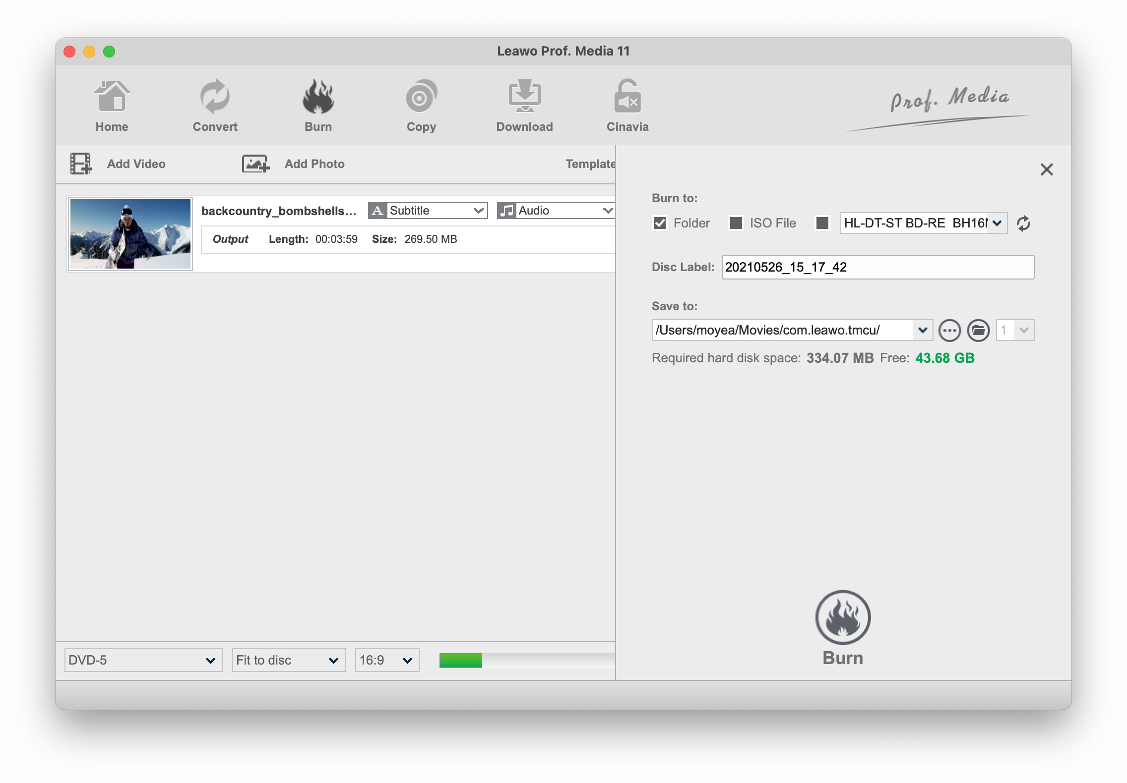Uncheck the Folder checkbox
The width and height of the screenshot is (1127, 783).
660,224
